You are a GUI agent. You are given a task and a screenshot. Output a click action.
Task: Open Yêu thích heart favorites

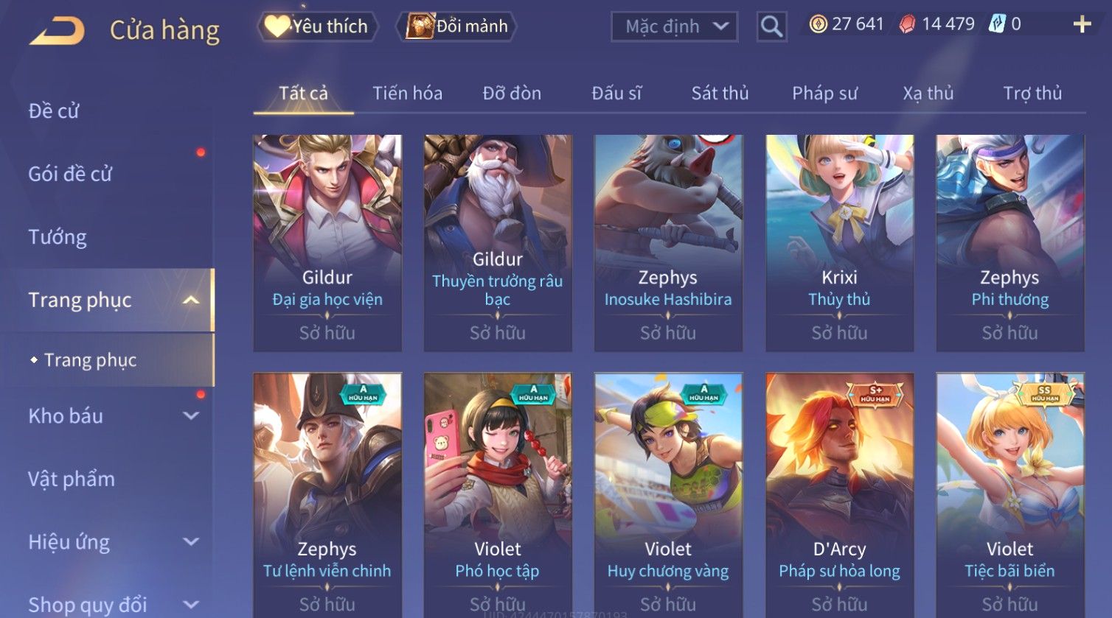pyautogui.click(x=317, y=27)
